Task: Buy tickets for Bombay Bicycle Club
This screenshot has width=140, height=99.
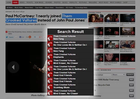Action: tap(131, 85)
